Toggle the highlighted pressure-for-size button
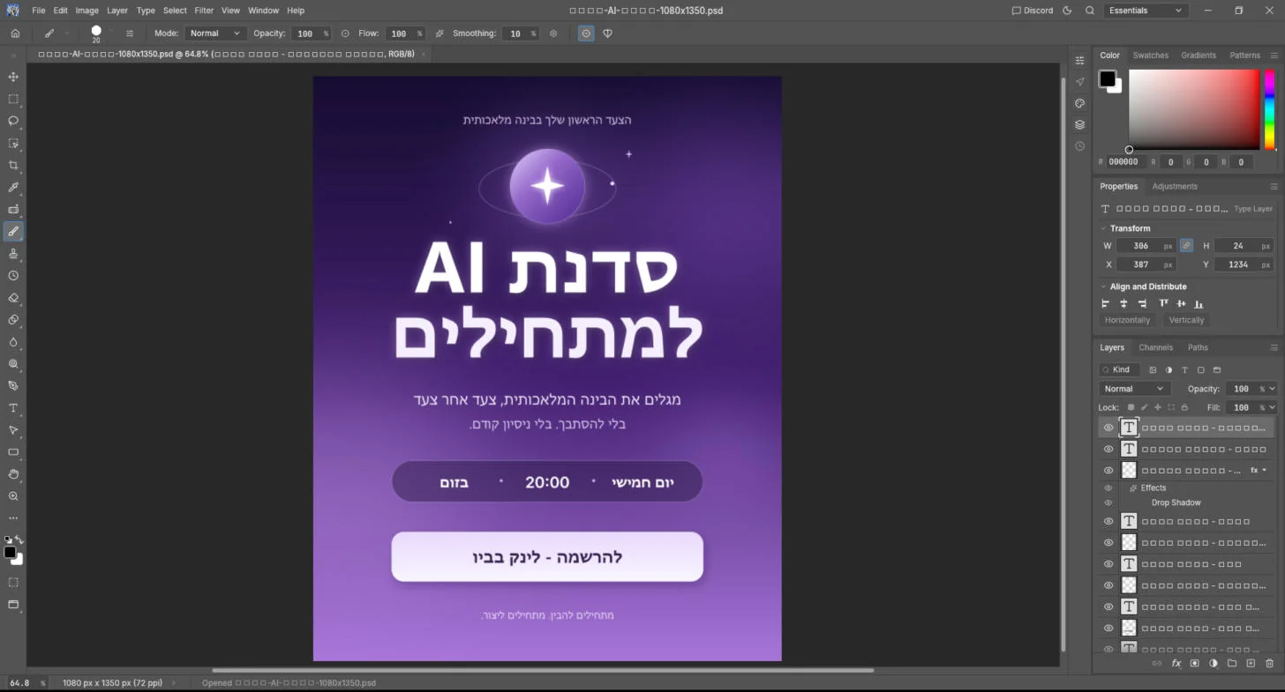1285x692 pixels. pyautogui.click(x=586, y=33)
